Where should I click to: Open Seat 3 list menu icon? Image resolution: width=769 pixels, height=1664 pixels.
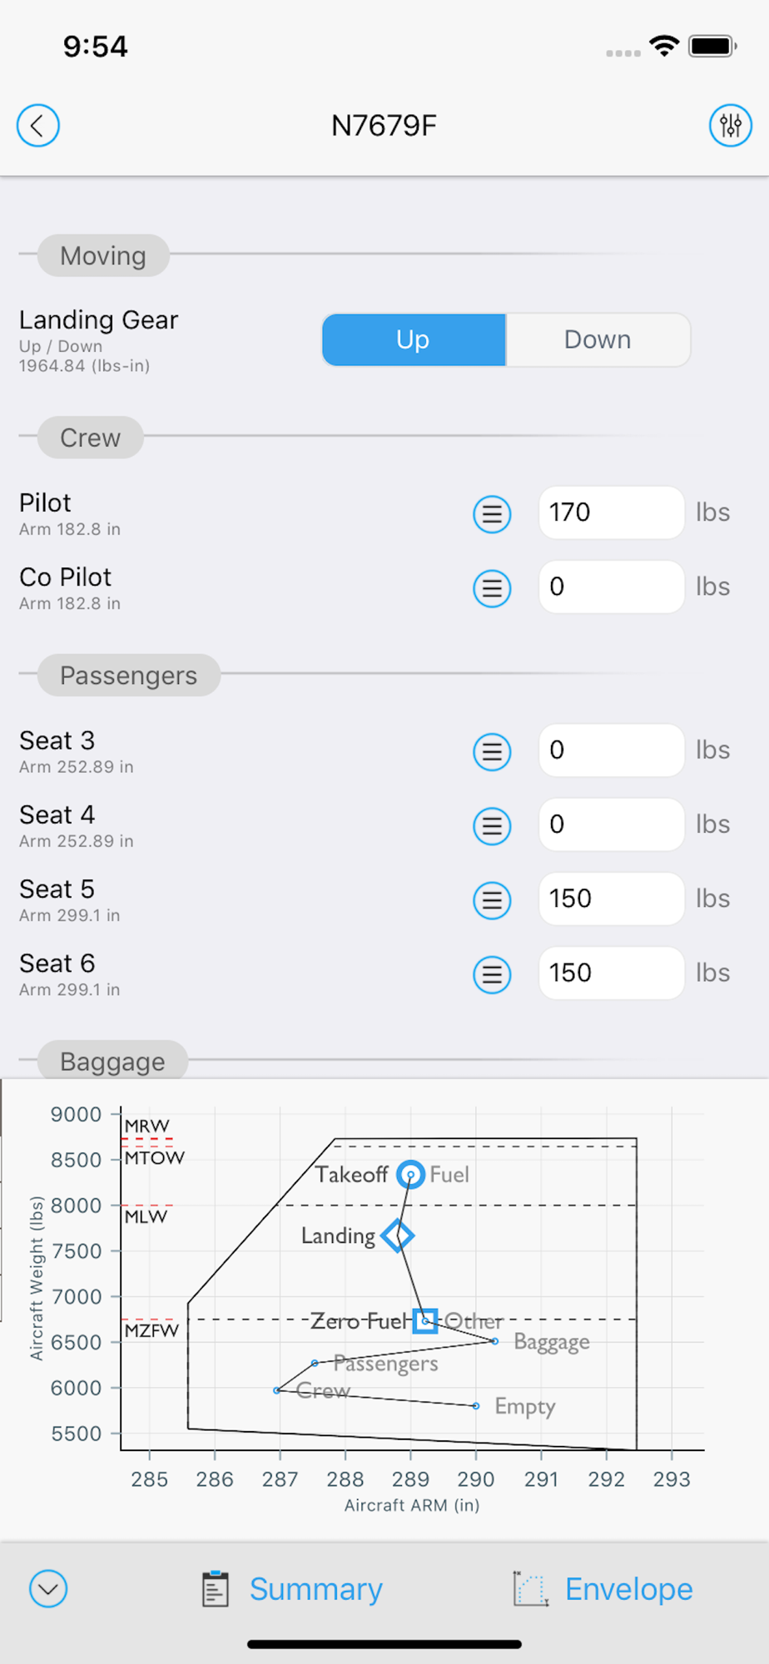(492, 752)
